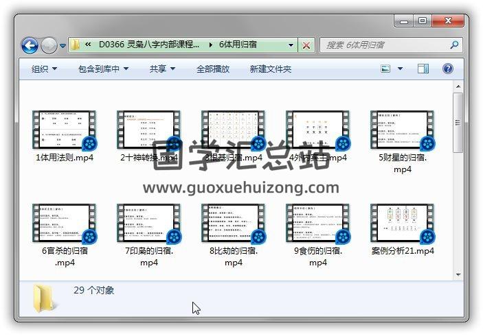The height and width of the screenshot is (336, 483).
Task: Click the 8比劫的归宿.mp4 file name
Action: pos(234,256)
